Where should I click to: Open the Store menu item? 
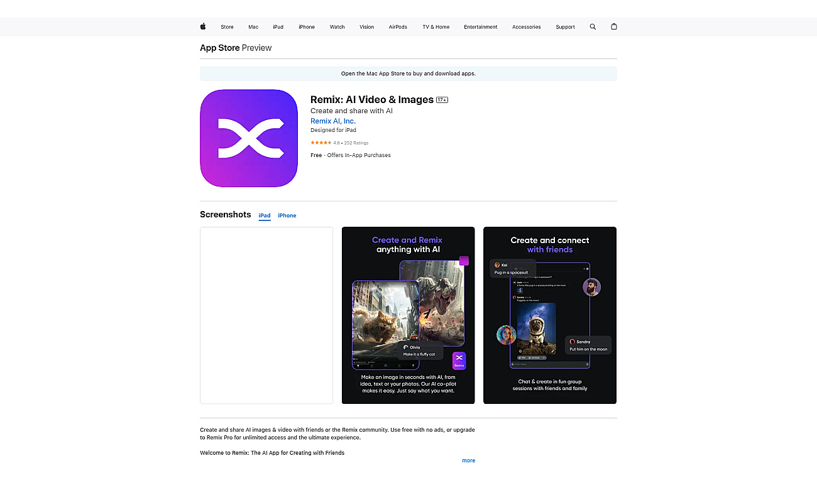click(227, 27)
